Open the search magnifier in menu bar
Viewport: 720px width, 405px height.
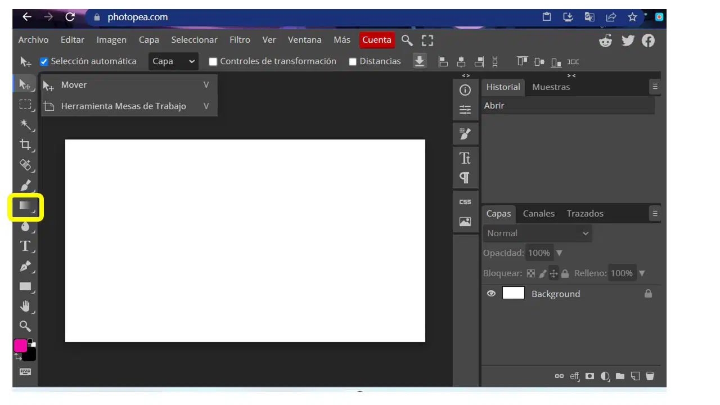(407, 40)
